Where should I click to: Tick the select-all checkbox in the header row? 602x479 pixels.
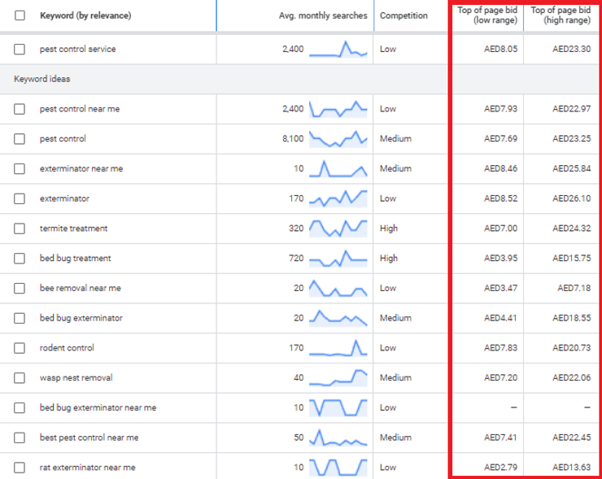click(20, 15)
